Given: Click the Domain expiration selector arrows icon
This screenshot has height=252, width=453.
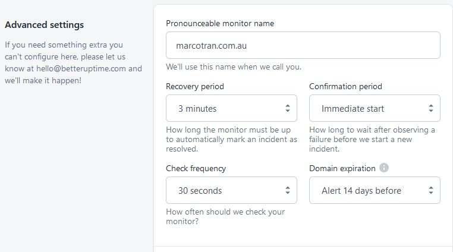Looking at the screenshot, I should tap(430, 191).
